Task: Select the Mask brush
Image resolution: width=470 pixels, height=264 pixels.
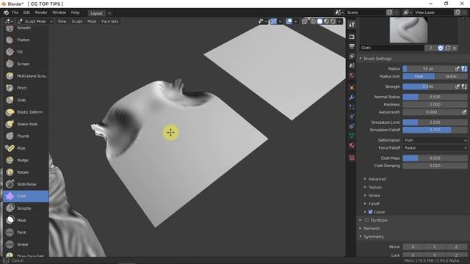Action: point(26,220)
